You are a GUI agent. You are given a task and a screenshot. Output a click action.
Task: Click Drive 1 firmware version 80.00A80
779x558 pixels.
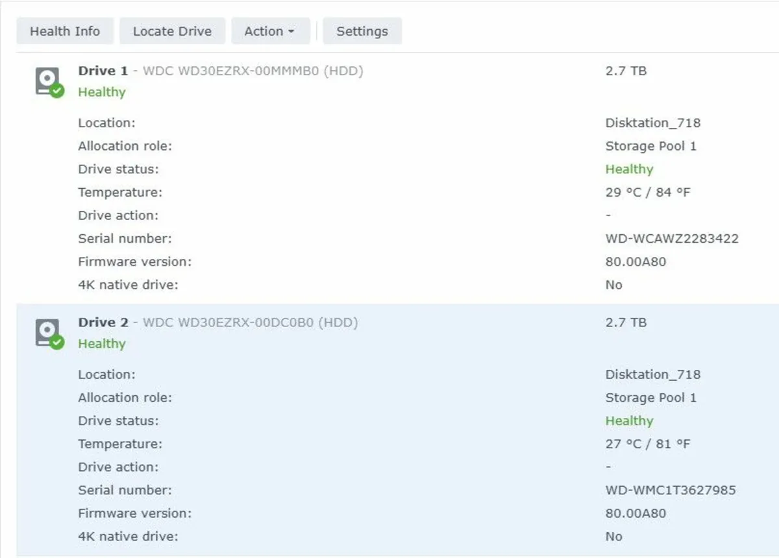point(636,262)
